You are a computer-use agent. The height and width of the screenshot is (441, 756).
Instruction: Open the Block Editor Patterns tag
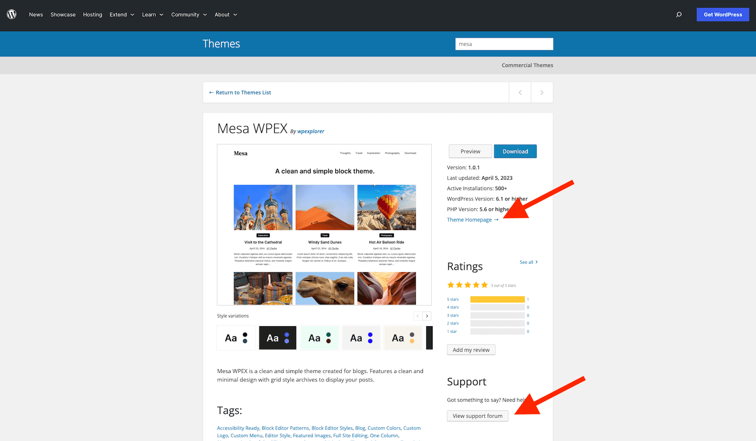(285, 428)
